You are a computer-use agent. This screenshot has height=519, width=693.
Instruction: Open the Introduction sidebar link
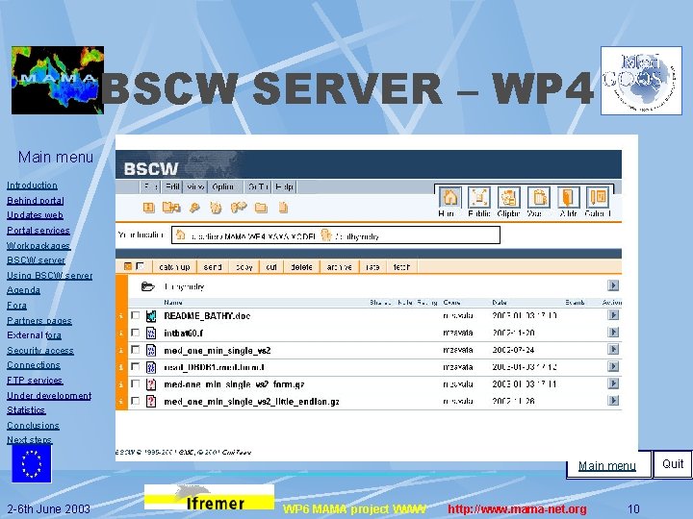tap(32, 185)
